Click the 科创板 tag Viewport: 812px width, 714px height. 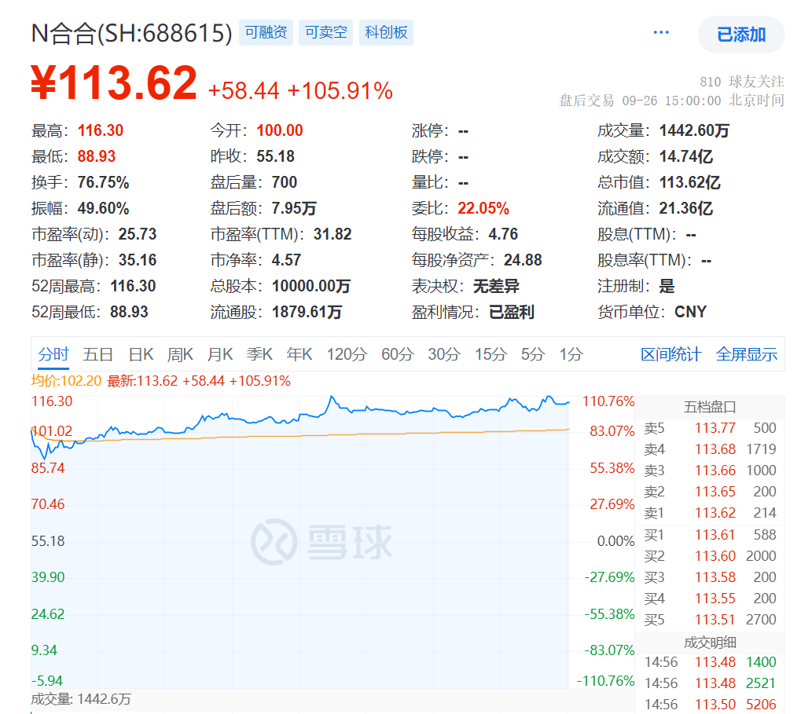pos(386,33)
